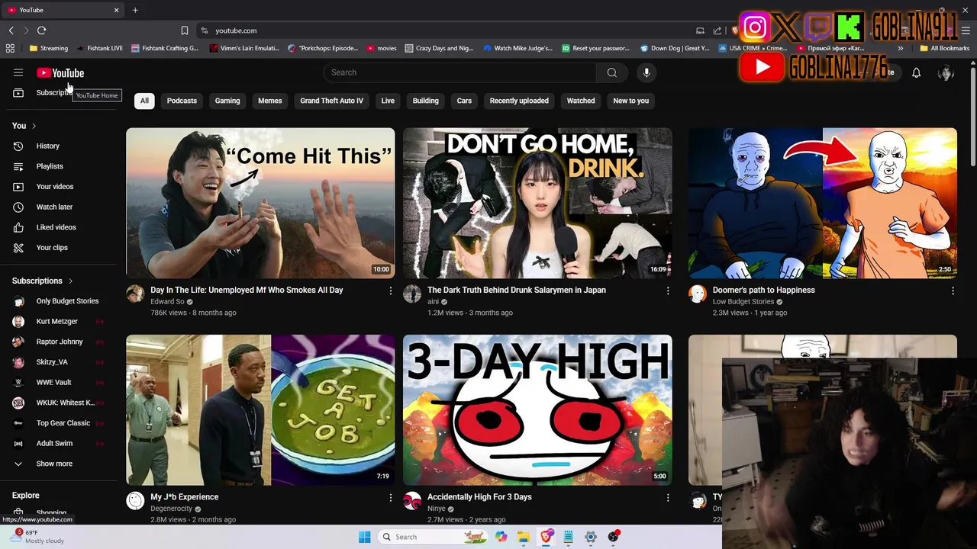Open options for My J*b Experience video

pyautogui.click(x=390, y=497)
